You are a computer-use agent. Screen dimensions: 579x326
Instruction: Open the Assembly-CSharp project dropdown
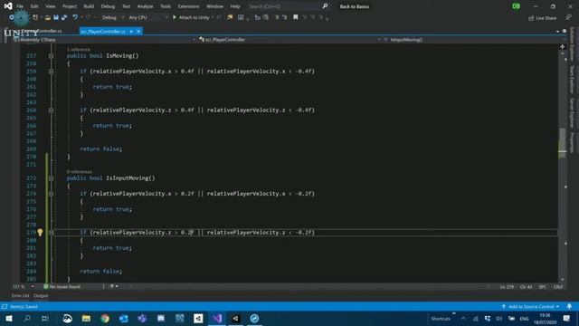click(105, 40)
